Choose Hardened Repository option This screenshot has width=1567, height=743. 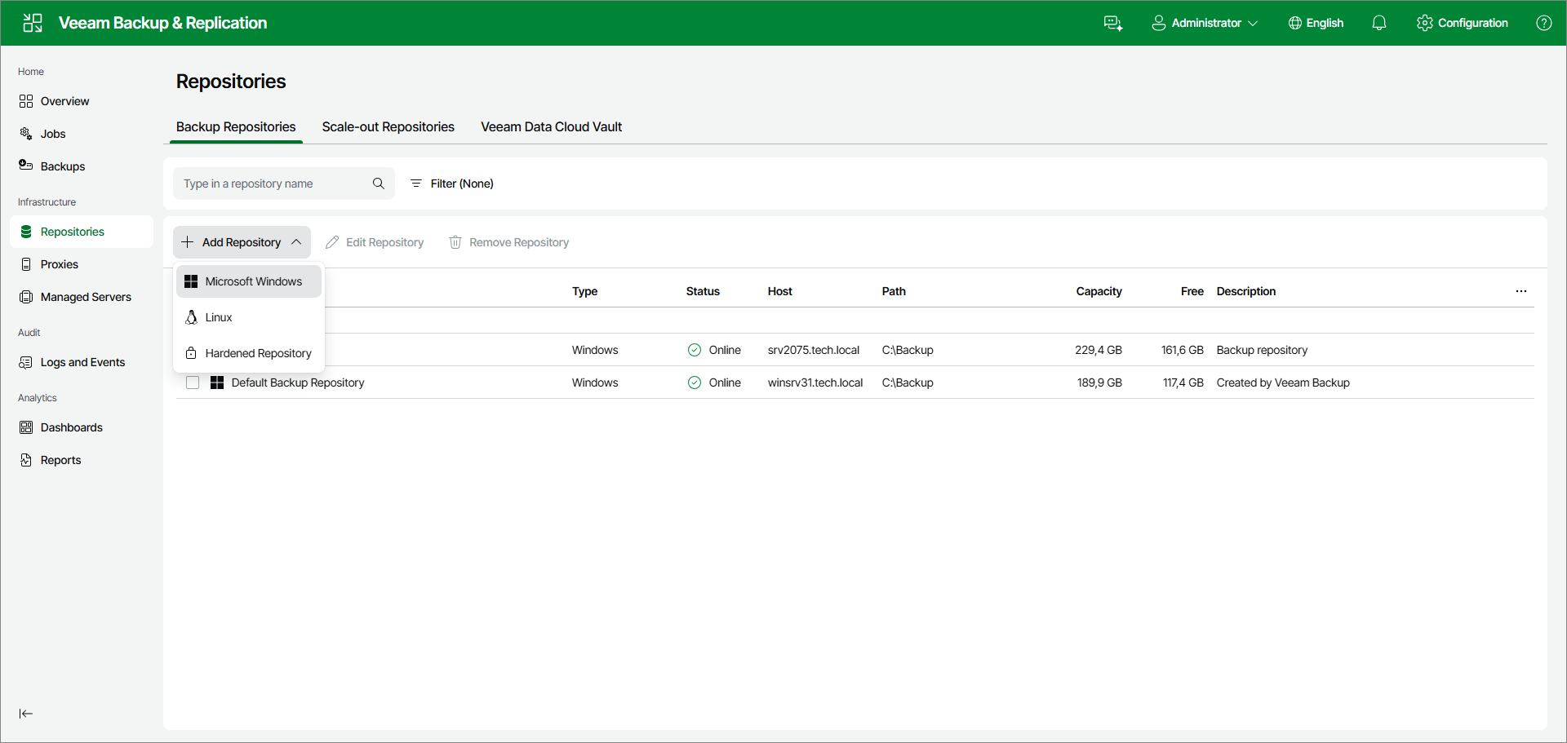pyautogui.click(x=249, y=353)
